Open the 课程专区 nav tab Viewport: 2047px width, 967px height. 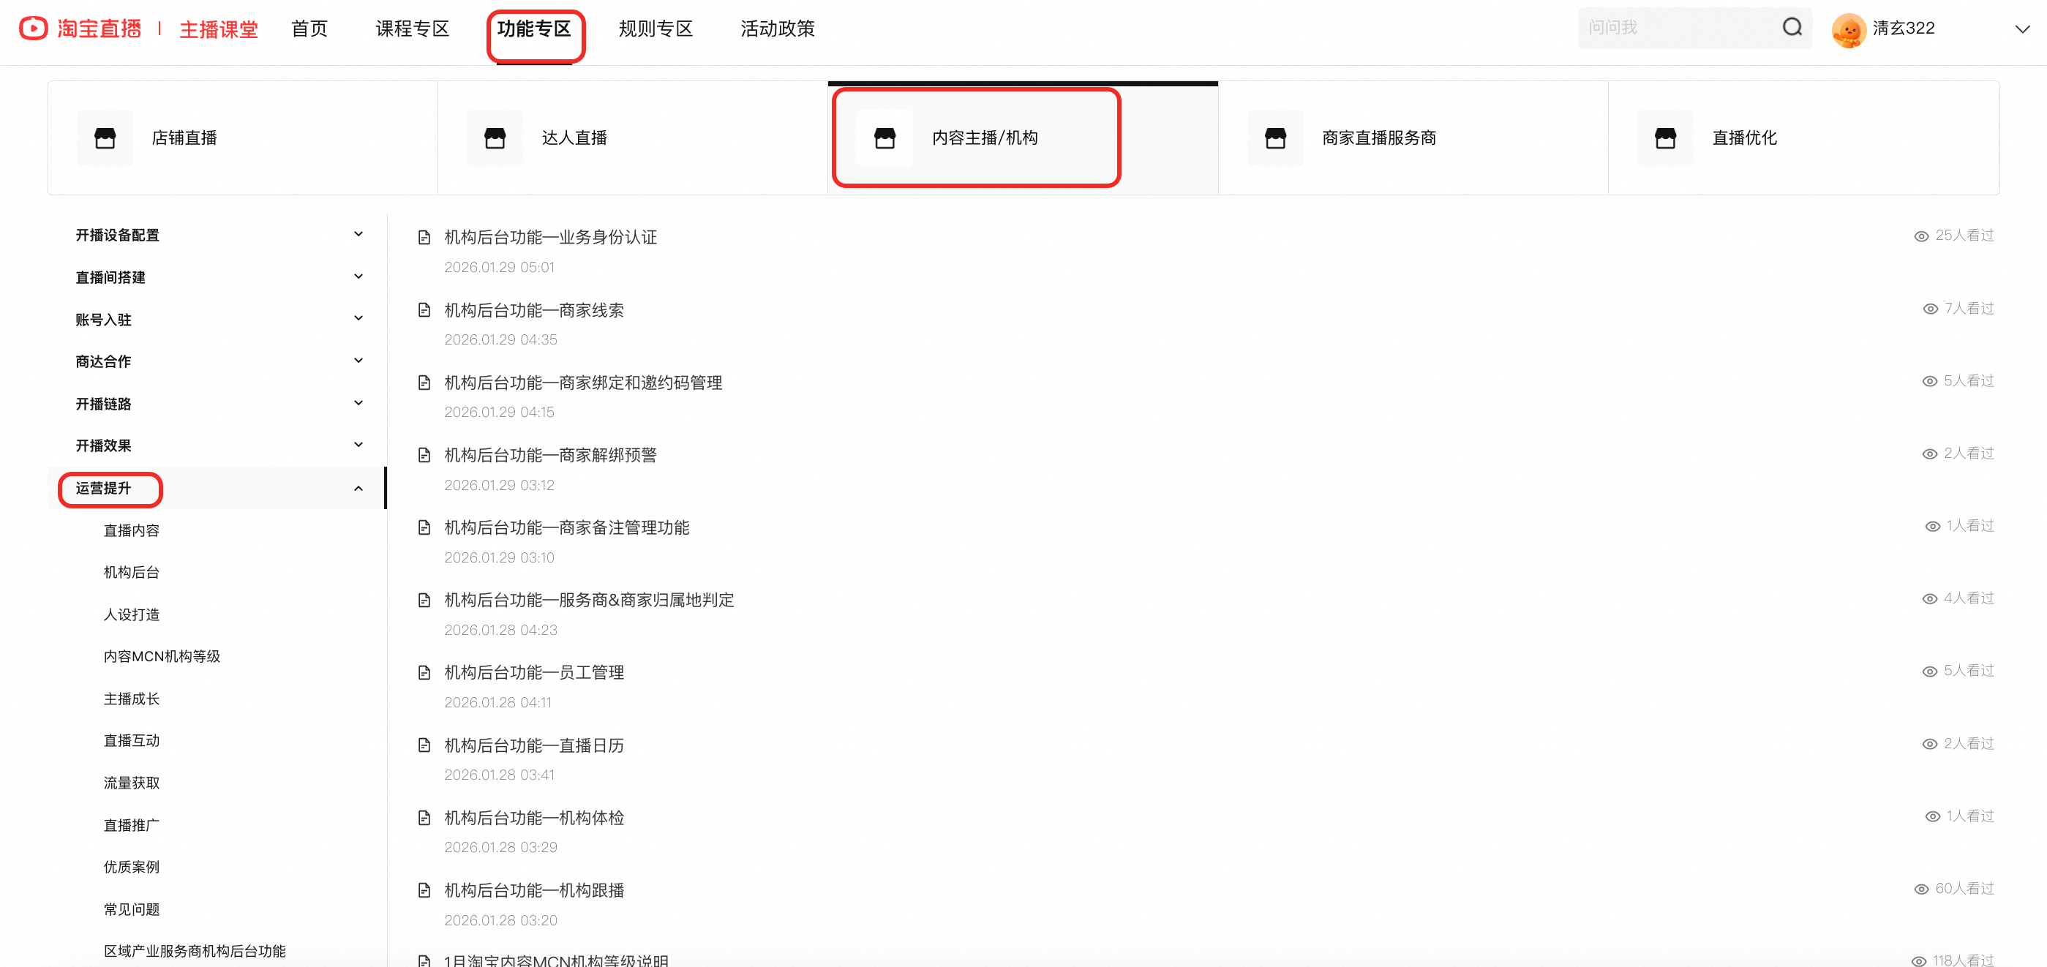pyautogui.click(x=413, y=29)
